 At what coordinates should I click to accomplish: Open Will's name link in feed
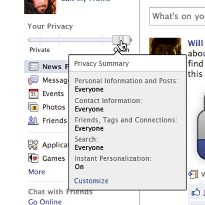[x=195, y=43]
